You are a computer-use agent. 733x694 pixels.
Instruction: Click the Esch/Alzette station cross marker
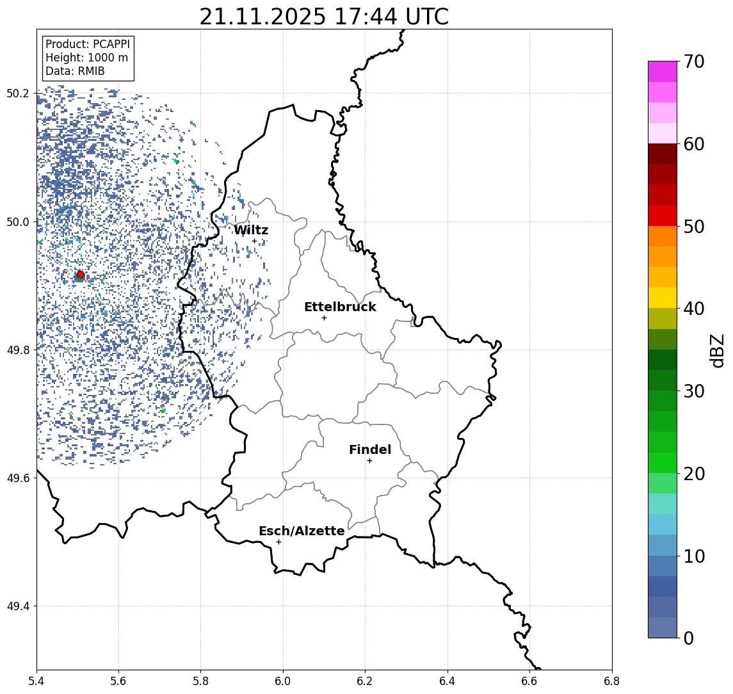[278, 542]
